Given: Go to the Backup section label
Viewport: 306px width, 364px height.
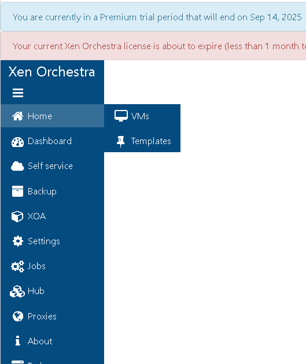Looking at the screenshot, I should point(42,192).
